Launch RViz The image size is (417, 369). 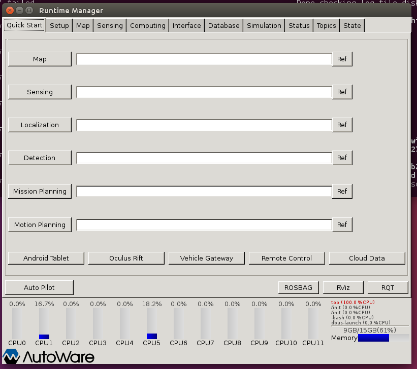[343, 287]
